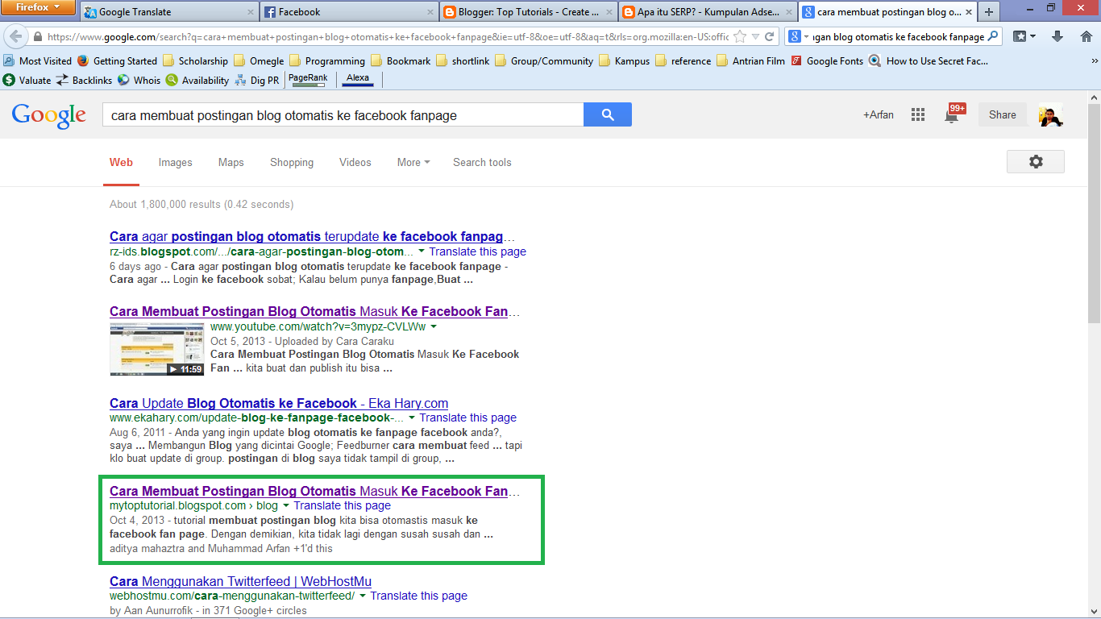Open Cara Update Blog Otomatis ke Facebook result
This screenshot has height=619, width=1101.
[x=279, y=403]
